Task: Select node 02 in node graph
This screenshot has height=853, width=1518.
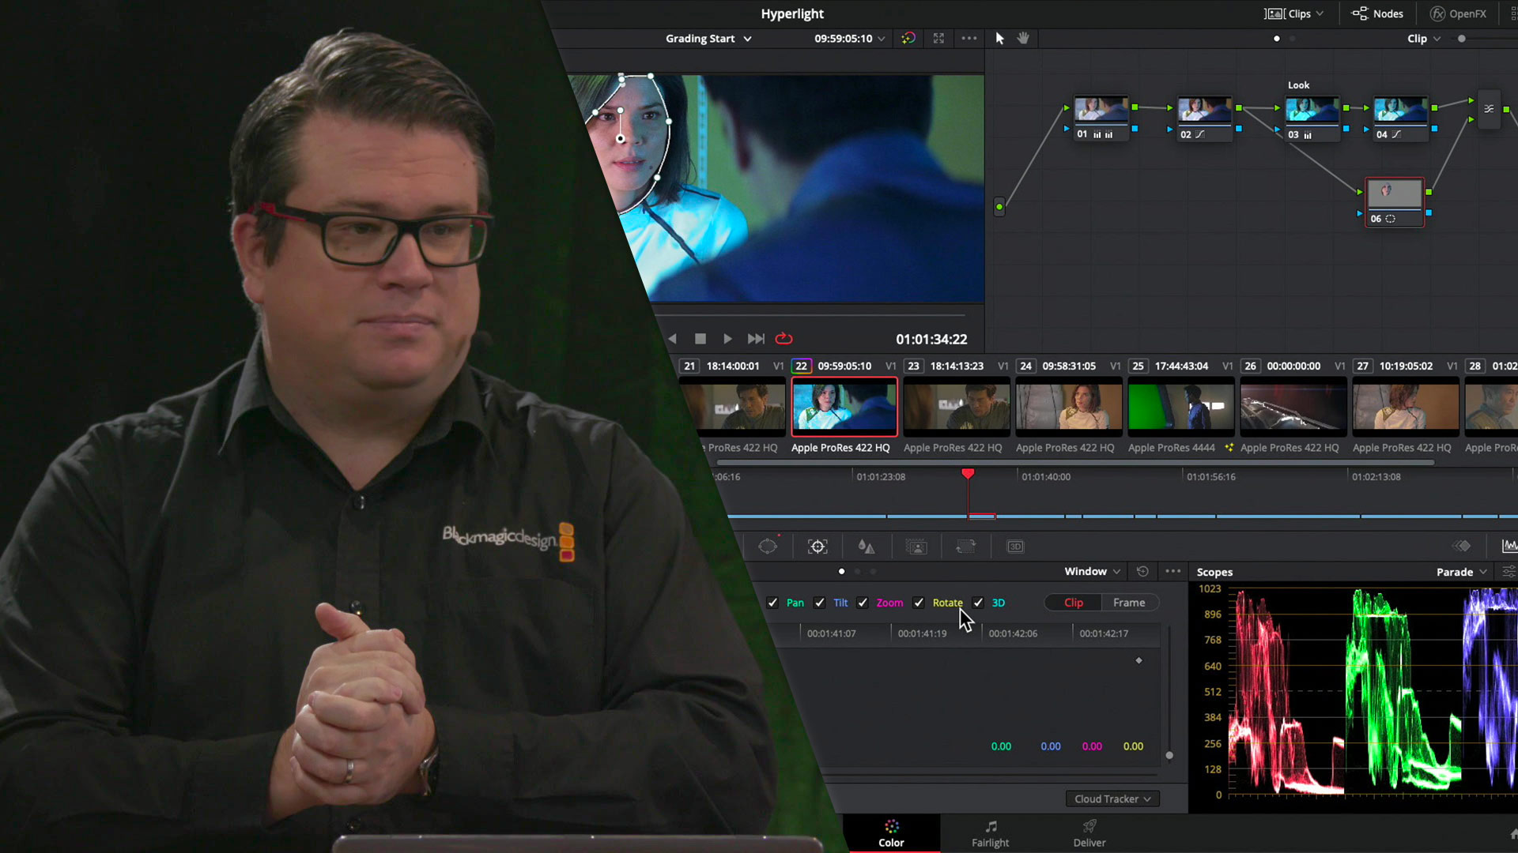Action: tap(1204, 118)
